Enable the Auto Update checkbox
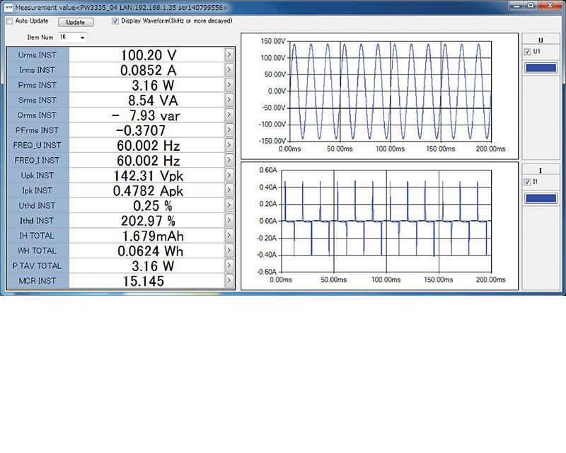The height and width of the screenshot is (453, 566). point(9,21)
